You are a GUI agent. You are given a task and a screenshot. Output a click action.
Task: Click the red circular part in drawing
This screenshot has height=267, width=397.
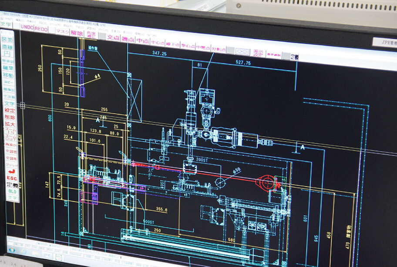click(x=266, y=183)
